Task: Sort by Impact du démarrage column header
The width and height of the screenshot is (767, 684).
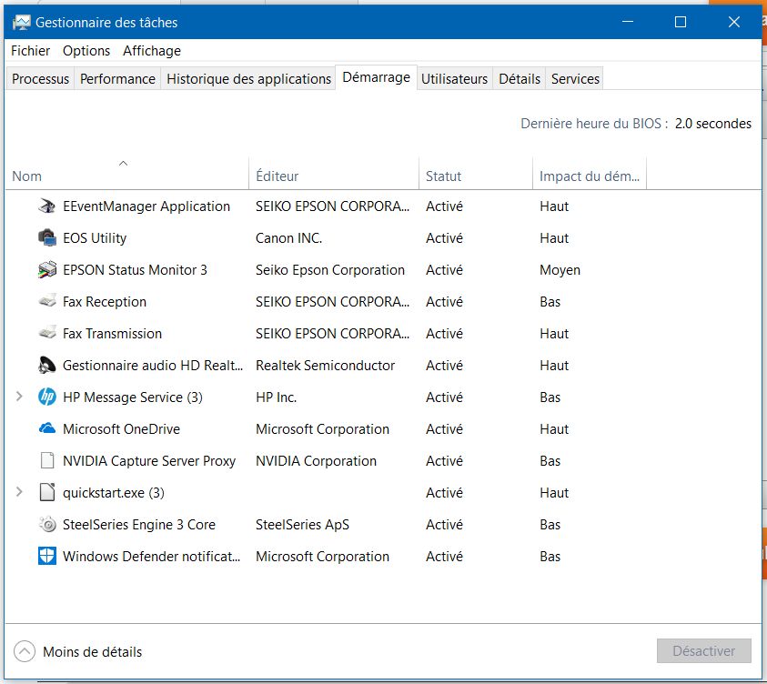Action: [x=589, y=176]
